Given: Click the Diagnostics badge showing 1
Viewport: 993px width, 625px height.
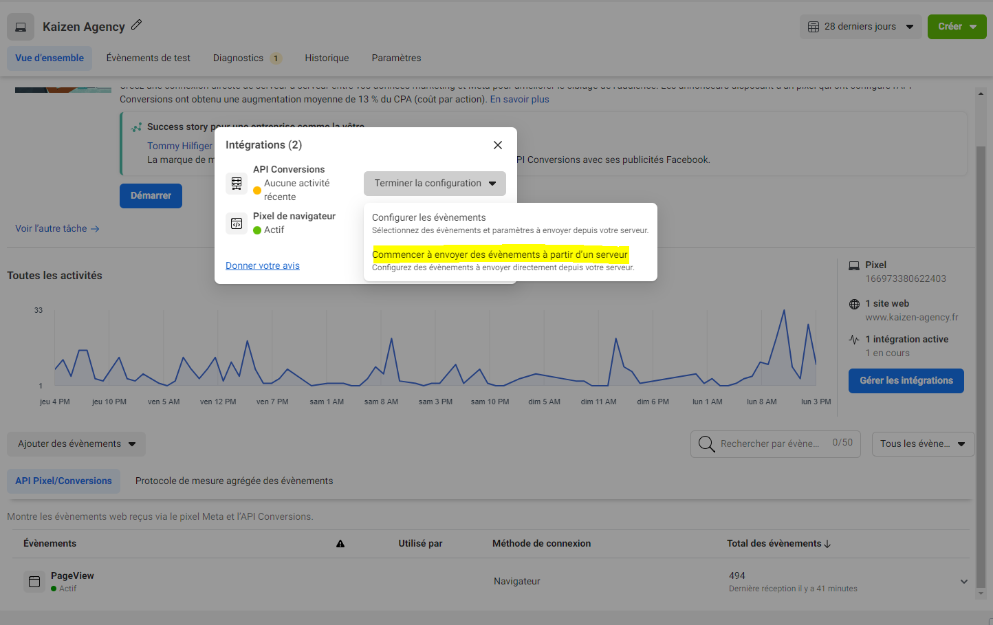Looking at the screenshot, I should click(276, 58).
